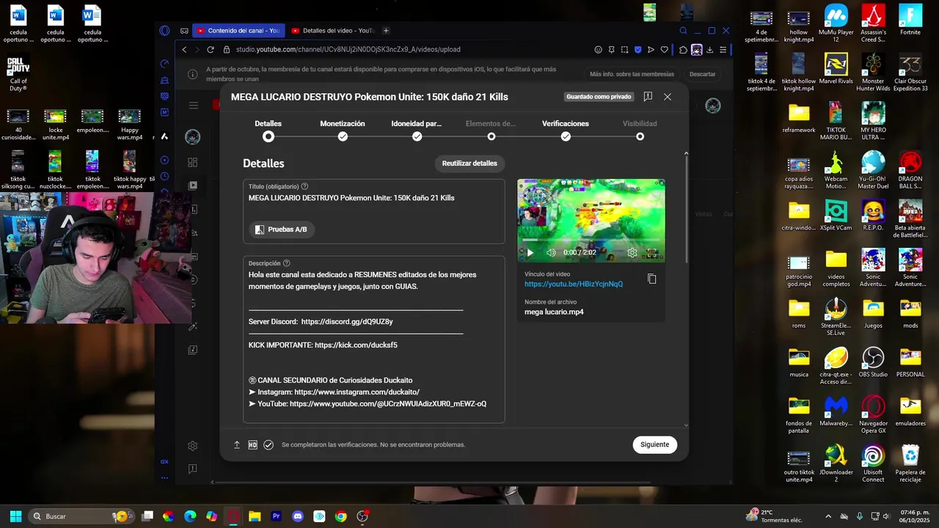Open Premiere Pro from the taskbar

[277, 516]
